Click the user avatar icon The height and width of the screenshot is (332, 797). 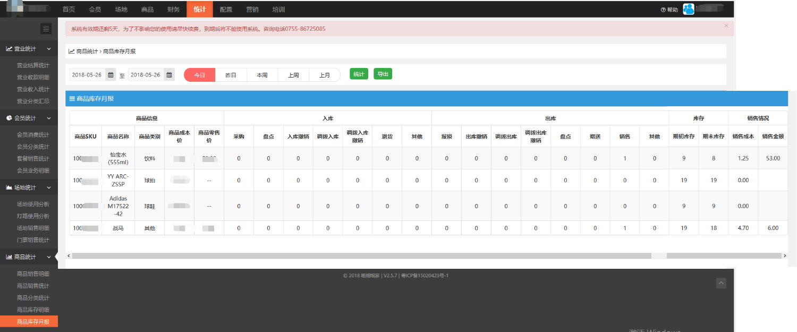(689, 9)
